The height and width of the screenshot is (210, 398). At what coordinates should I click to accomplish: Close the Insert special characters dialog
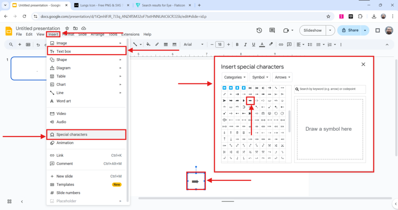tap(363, 64)
